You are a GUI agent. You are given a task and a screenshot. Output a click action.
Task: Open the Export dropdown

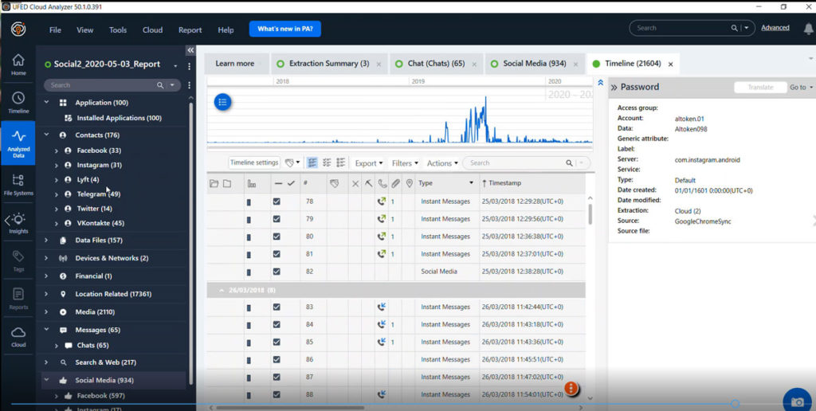coord(368,163)
